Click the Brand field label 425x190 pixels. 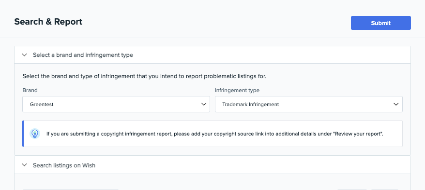pyautogui.click(x=30, y=90)
